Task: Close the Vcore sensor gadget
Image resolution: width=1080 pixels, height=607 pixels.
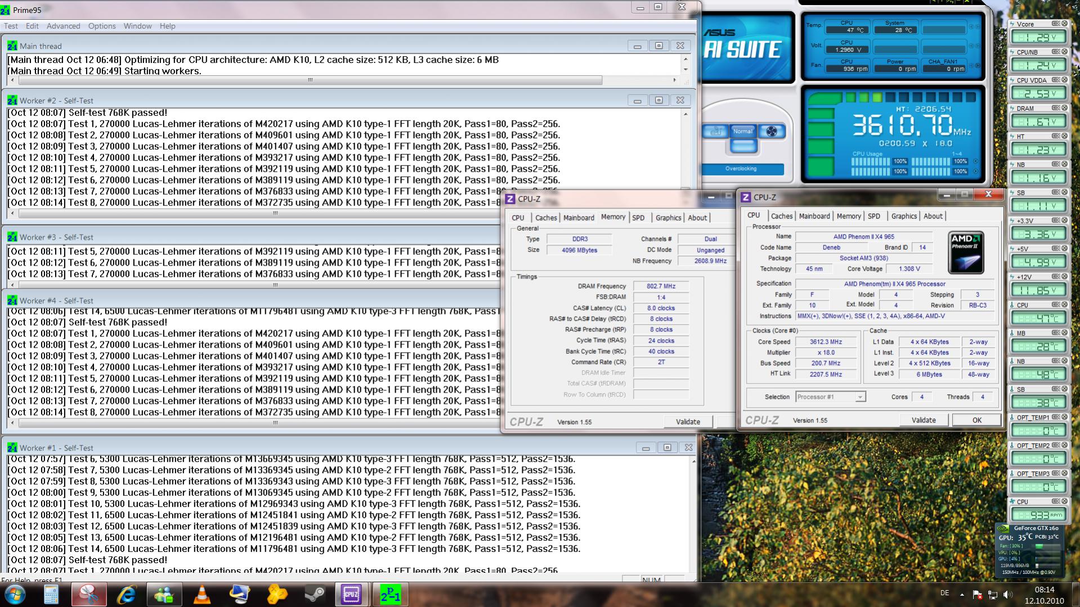Action: click(1064, 24)
